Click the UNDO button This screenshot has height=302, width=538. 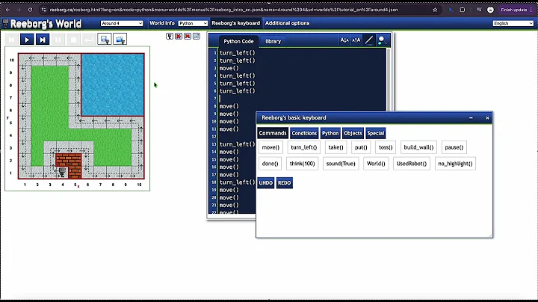point(265,183)
